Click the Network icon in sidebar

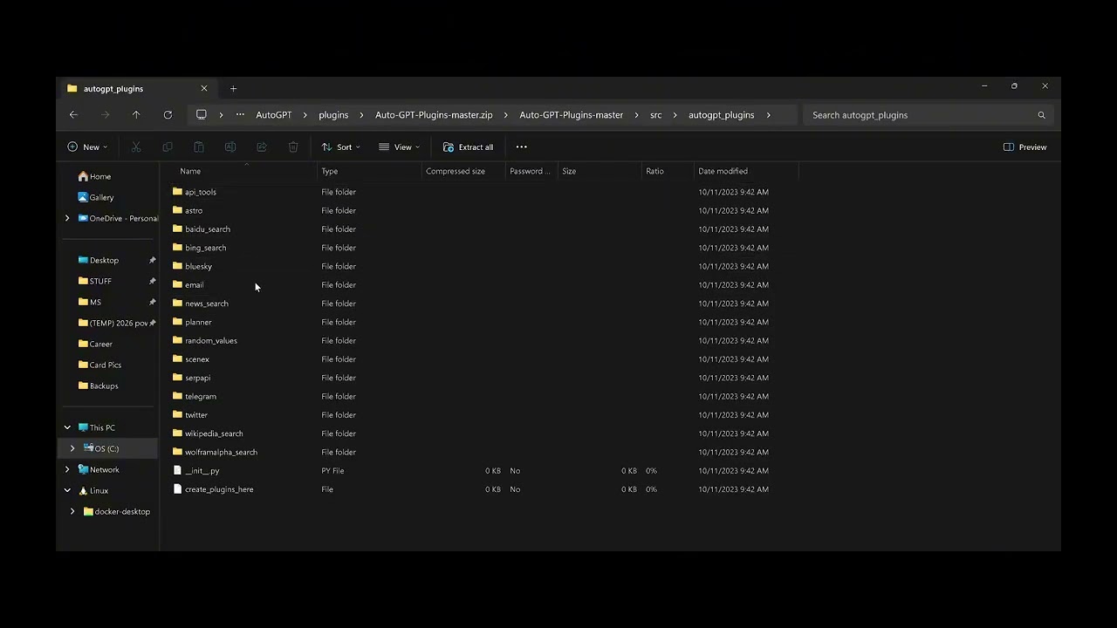tap(84, 469)
